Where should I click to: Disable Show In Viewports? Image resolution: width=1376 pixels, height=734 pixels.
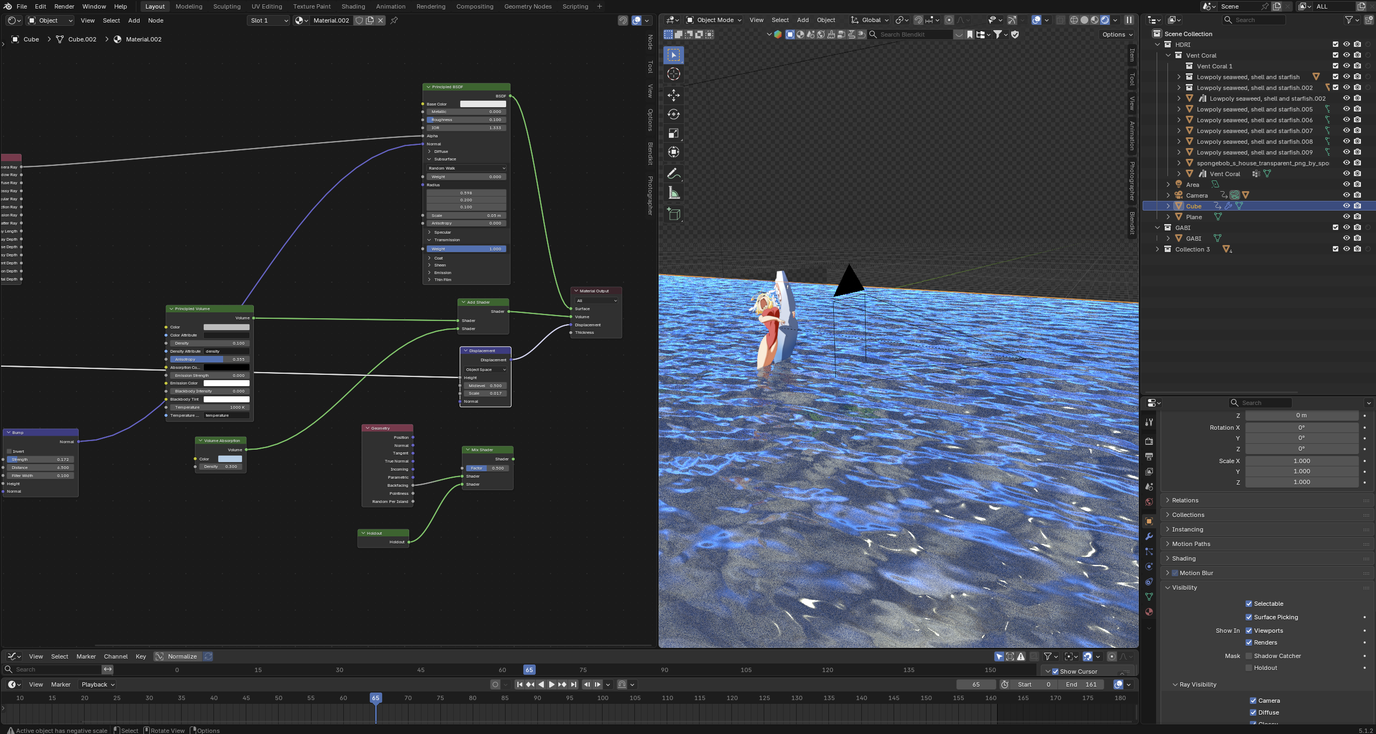[1249, 631]
